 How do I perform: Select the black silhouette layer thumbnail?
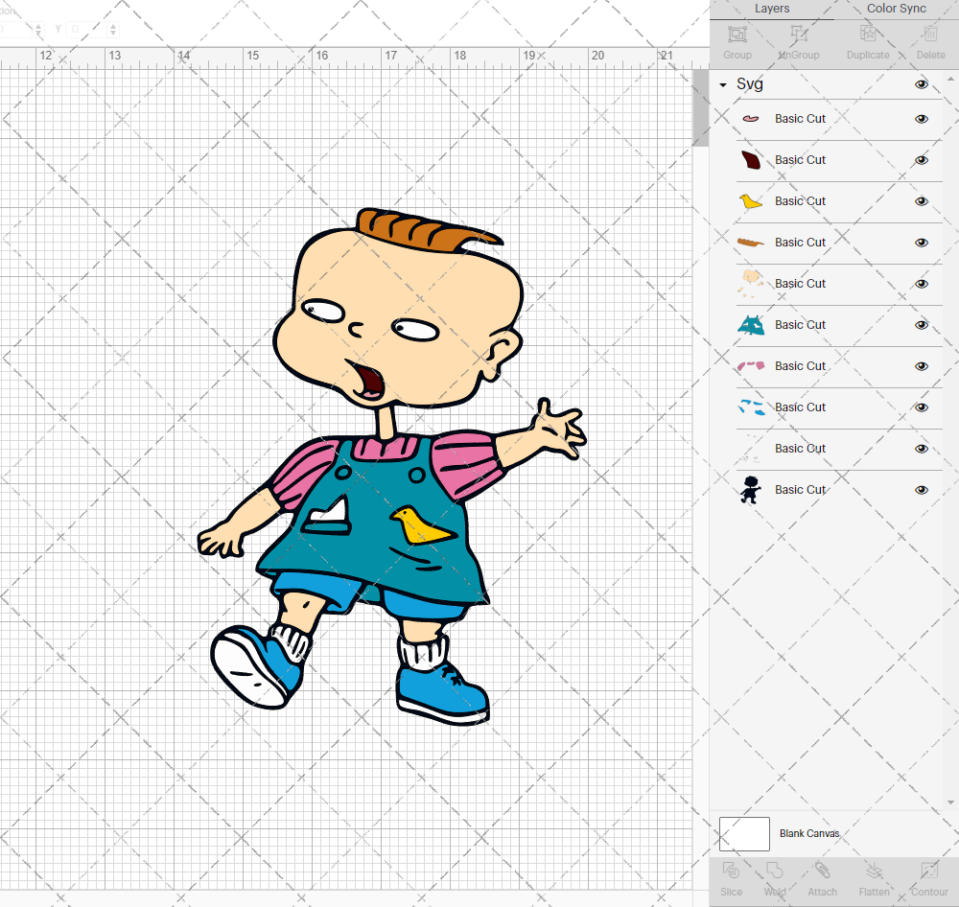click(x=751, y=490)
